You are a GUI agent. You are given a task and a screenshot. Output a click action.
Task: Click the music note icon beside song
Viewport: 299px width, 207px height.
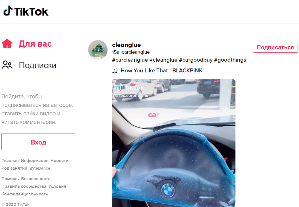(x=115, y=71)
